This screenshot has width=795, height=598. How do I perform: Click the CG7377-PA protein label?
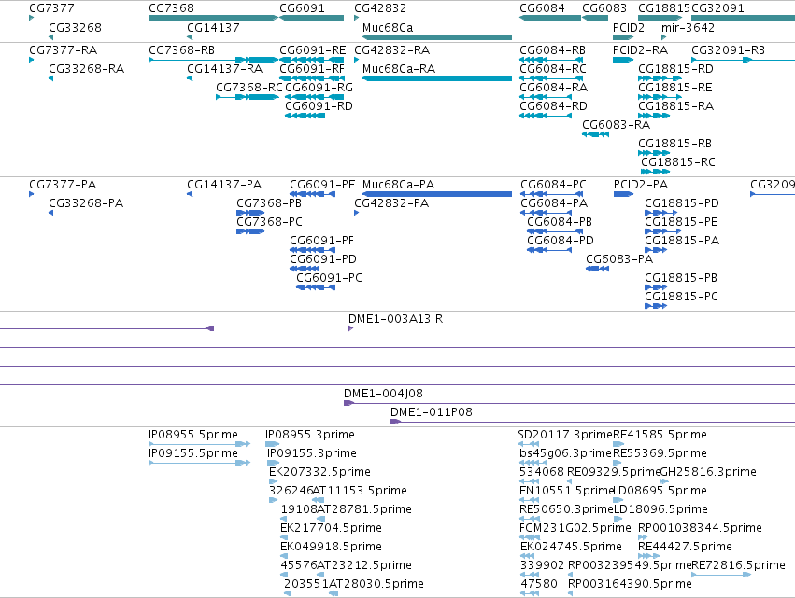point(63,185)
